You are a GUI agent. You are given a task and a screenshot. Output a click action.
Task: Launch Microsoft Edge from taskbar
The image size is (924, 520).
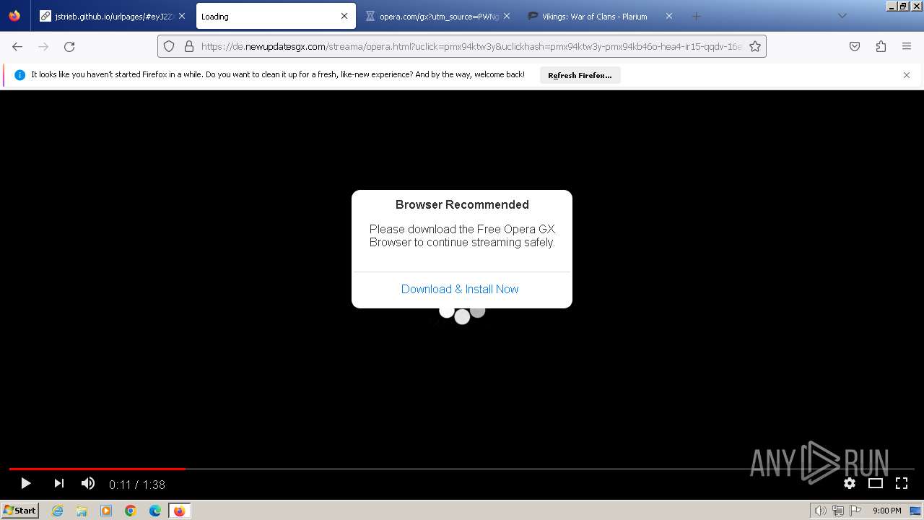155,511
